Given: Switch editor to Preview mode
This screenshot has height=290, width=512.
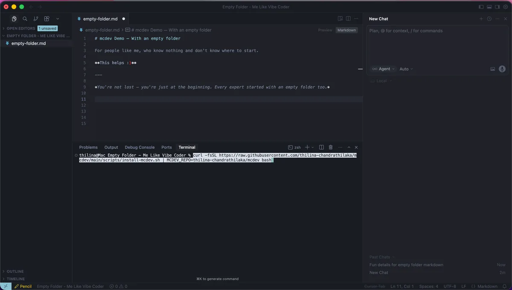Looking at the screenshot, I should click(x=325, y=30).
